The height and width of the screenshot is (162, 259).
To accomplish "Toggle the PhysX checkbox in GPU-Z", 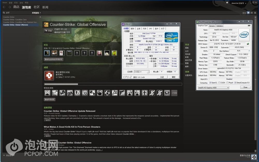I will (x=228, y=83).
